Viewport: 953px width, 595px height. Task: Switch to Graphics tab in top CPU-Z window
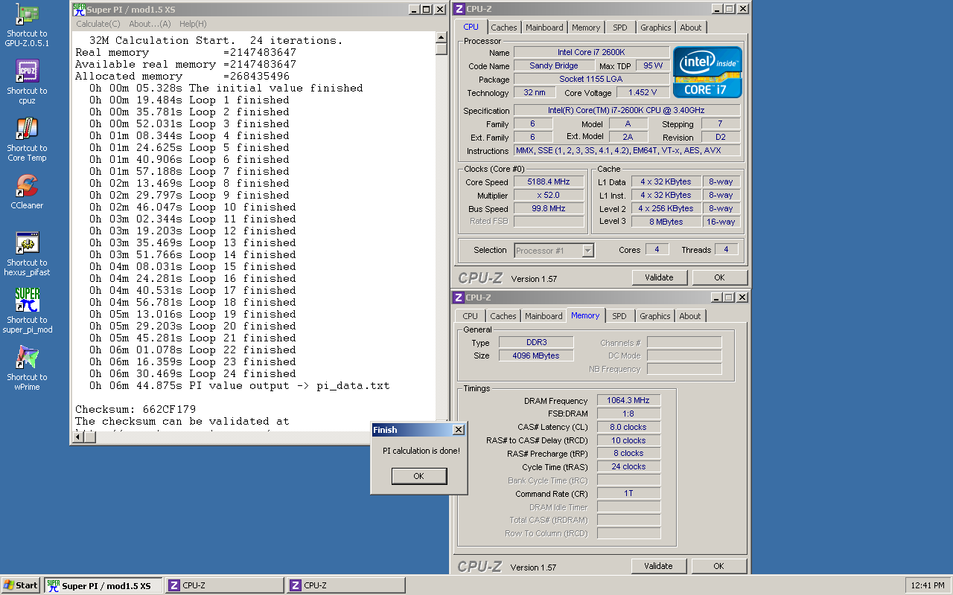(x=655, y=28)
